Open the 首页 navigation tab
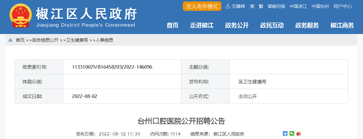The width and height of the screenshot is (363, 139). pos(173,25)
